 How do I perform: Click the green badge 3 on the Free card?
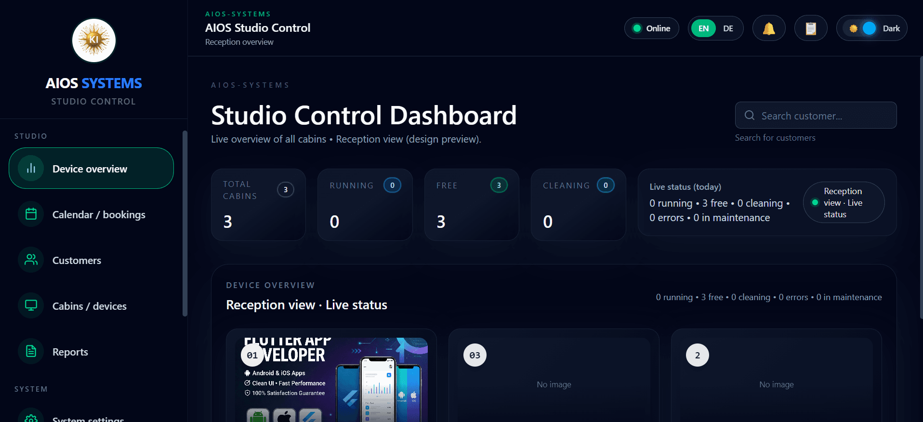click(499, 185)
